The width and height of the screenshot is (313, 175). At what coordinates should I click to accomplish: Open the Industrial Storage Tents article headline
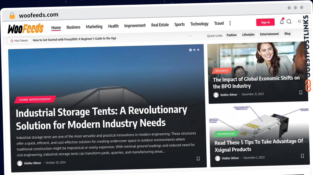101,118
